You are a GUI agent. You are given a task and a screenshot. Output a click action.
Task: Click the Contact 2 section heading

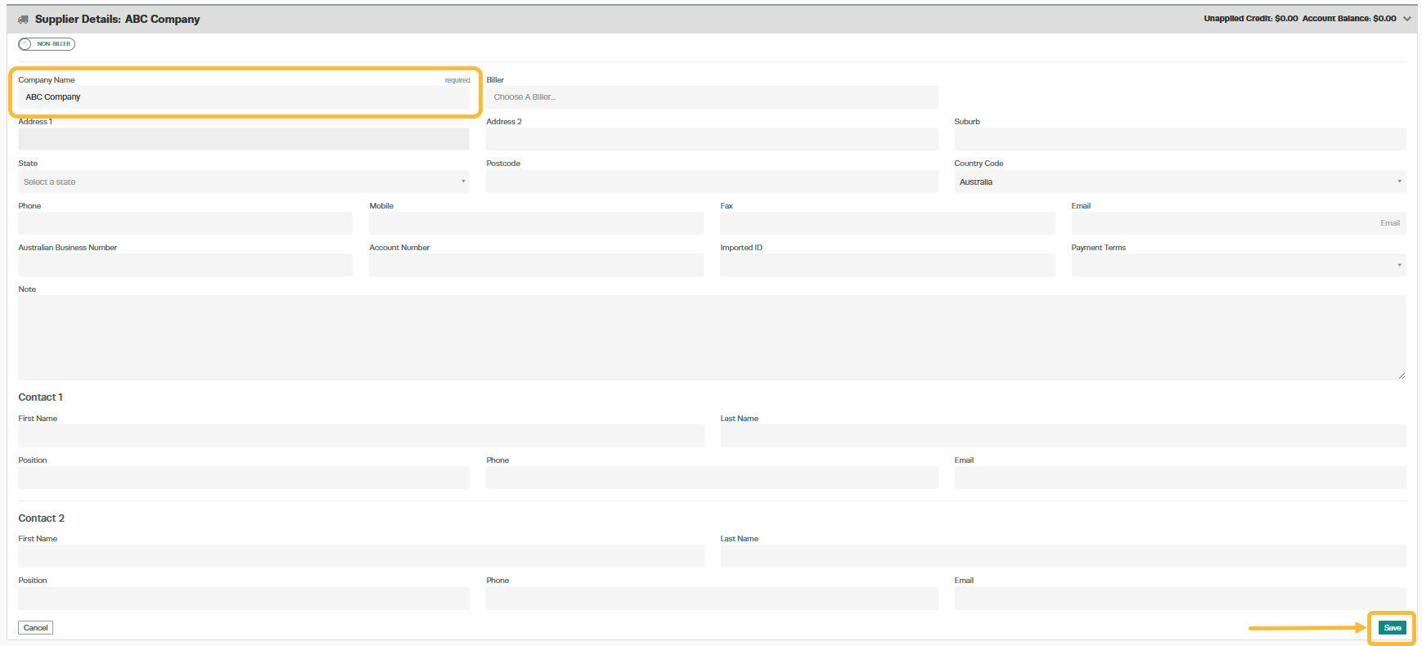41,518
